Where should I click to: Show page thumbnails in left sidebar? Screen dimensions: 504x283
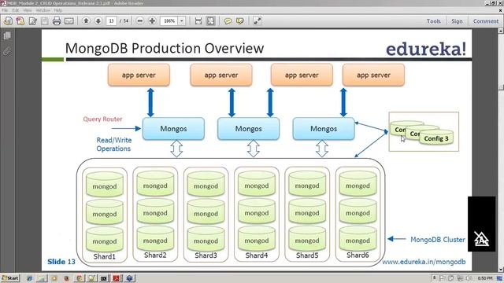7,35
